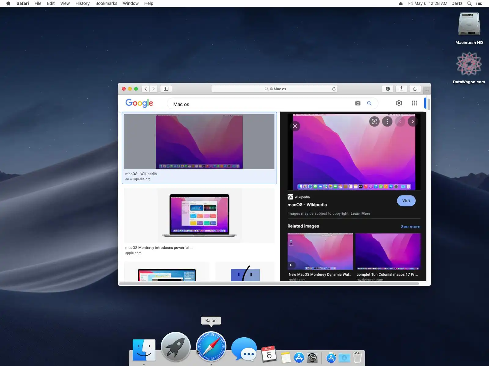Screen dimensions: 489x366
Task: Click the Safari address bar
Action: coord(274,89)
